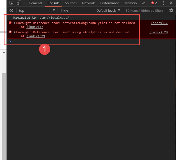
Task: Click the error icon beside notSentToGoogleAnalytics
Action: point(10,23)
